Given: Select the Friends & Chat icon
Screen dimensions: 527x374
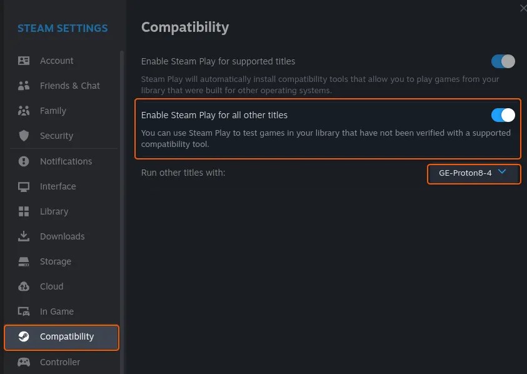Looking at the screenshot, I should 23,86.
